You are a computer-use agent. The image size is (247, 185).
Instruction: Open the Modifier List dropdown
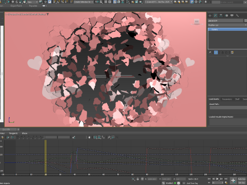pyautogui.click(x=227, y=25)
